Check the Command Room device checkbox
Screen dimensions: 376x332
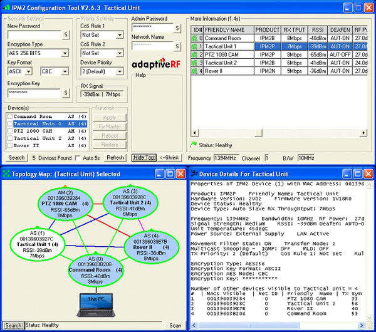pos(9,117)
